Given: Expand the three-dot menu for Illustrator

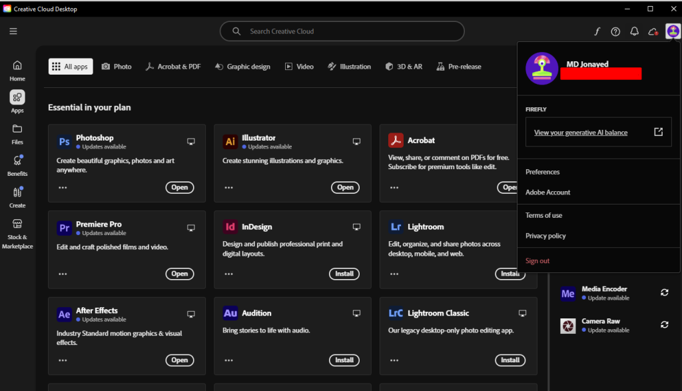Looking at the screenshot, I should [x=228, y=188].
